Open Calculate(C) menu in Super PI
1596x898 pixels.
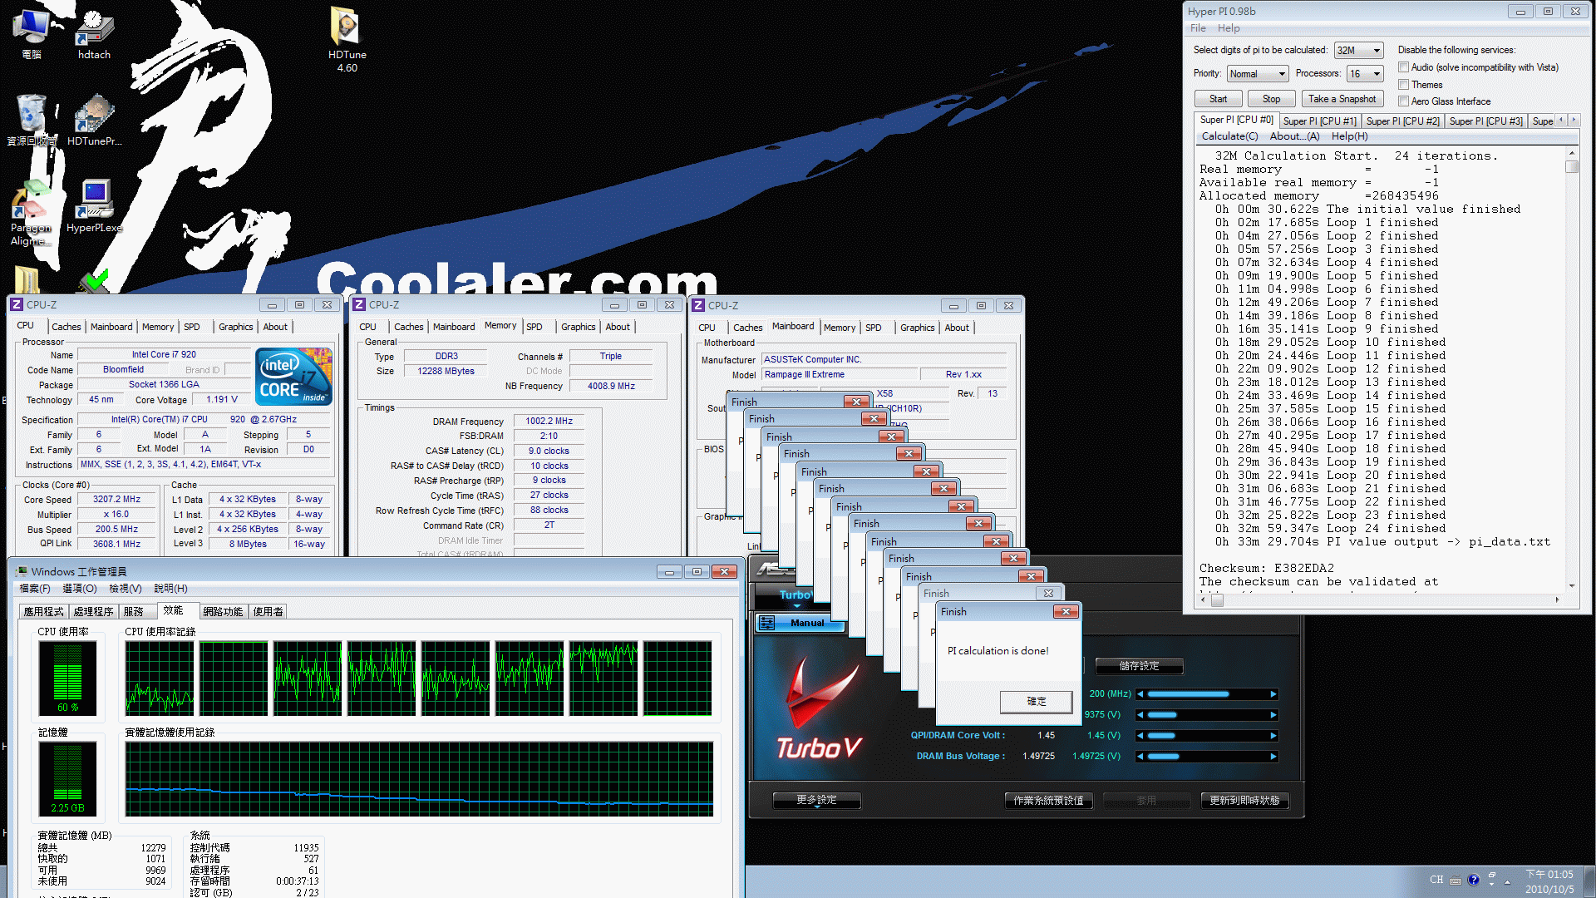[1229, 136]
